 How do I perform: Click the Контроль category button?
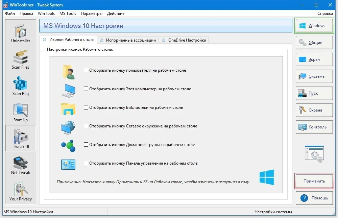point(314,127)
